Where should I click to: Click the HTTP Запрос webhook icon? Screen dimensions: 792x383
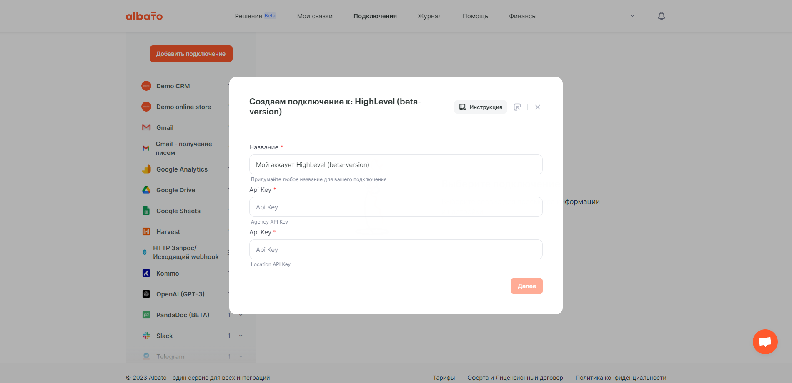(x=145, y=252)
